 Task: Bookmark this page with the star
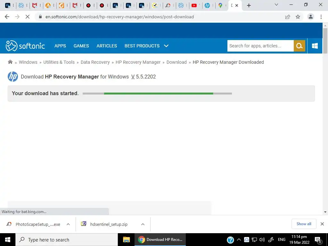point(298,17)
